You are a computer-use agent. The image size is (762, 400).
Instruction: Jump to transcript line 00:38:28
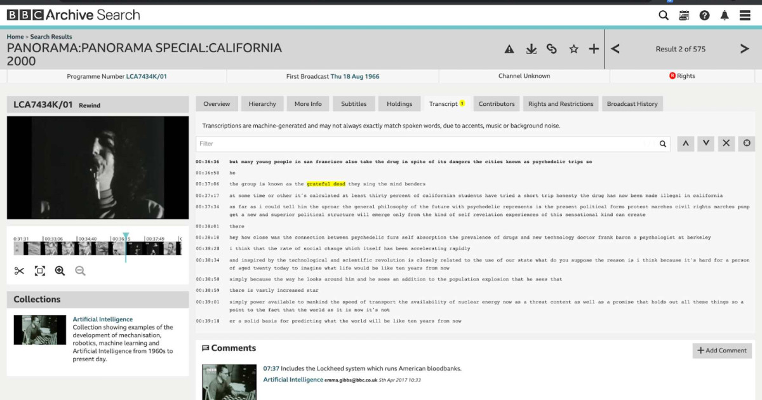(208, 249)
